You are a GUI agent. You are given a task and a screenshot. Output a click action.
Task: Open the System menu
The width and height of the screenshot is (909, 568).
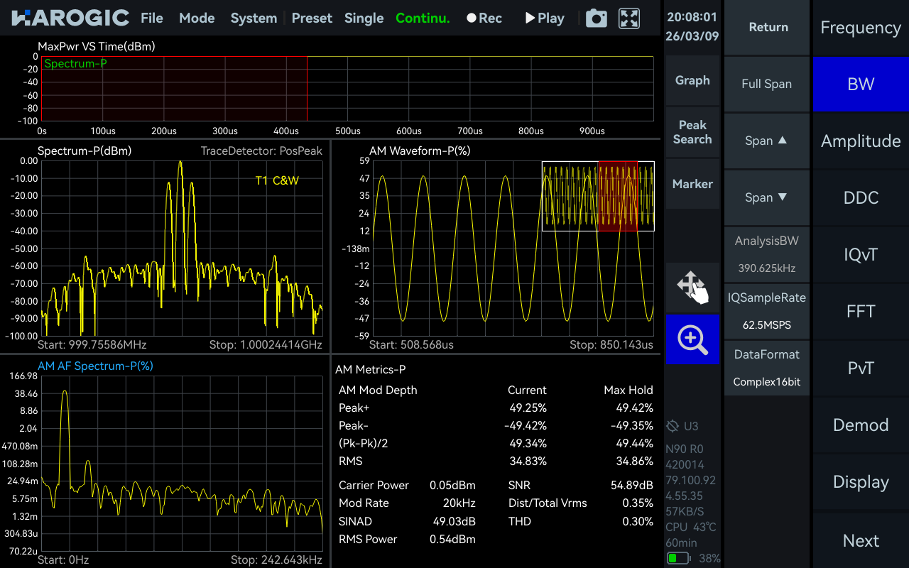[254, 18]
